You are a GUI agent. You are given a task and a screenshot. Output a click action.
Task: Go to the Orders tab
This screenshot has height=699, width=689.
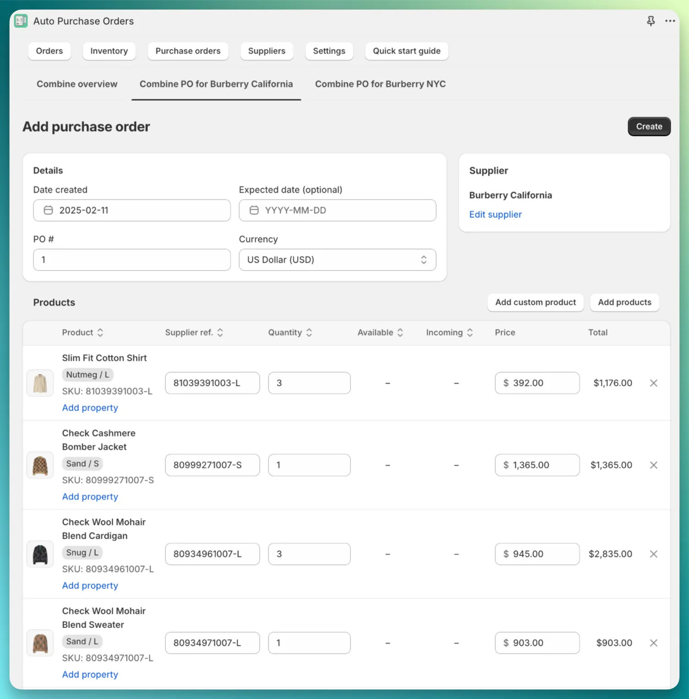pyautogui.click(x=49, y=51)
